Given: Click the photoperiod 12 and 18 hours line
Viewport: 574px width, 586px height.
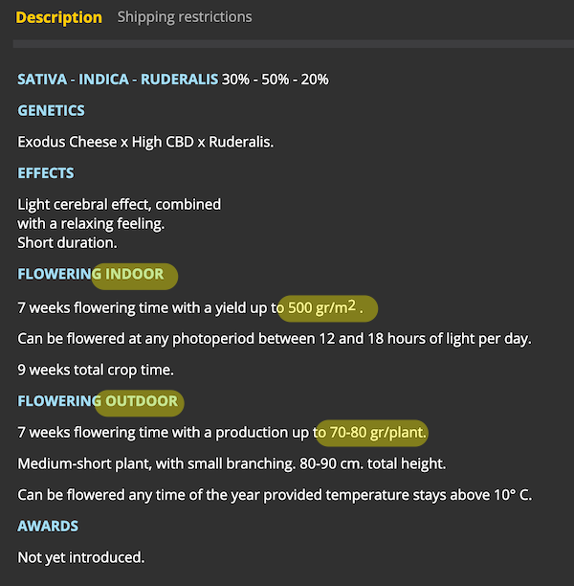Looking at the screenshot, I should click(275, 339).
